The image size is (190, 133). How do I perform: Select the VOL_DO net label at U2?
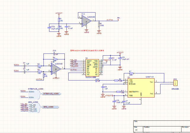click(x=73, y=60)
